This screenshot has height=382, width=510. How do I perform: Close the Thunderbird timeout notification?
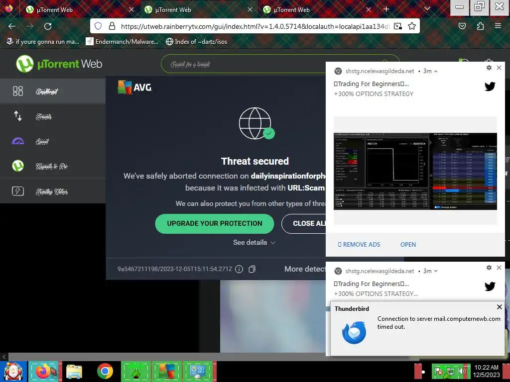500,306
